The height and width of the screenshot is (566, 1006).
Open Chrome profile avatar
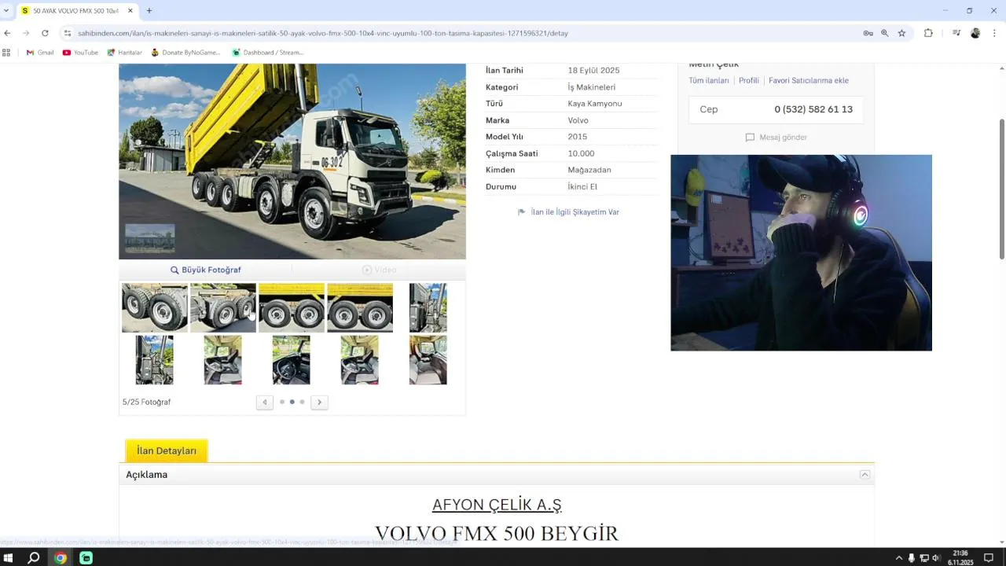975,33
